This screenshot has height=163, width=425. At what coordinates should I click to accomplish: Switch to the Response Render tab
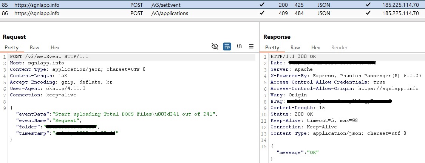[x=339, y=47]
